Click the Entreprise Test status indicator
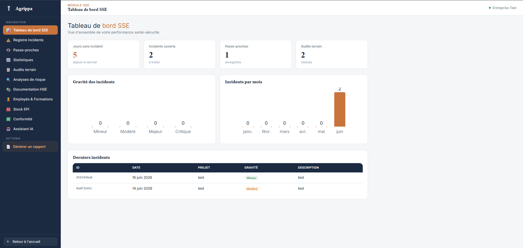Viewport: 523px width, 248px height. 502,8
